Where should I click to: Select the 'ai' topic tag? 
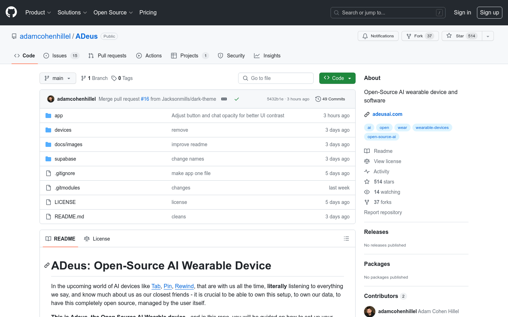(369, 128)
